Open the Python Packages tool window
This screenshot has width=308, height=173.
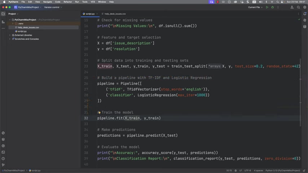click(x=3, y=139)
